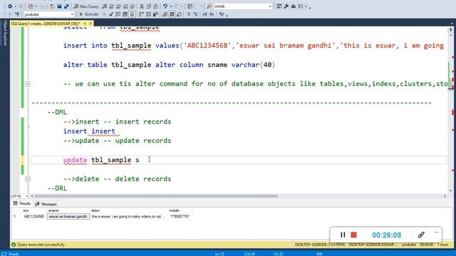Screen dimensions: 456x256
Task: Click the window layout icon
Action: 301,6
